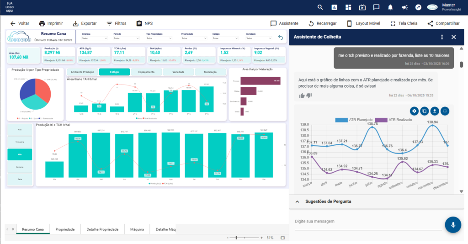Image resolution: width=468 pixels, height=244 pixels.
Task: Open the Variedade filter dropdown
Action: click(258, 38)
